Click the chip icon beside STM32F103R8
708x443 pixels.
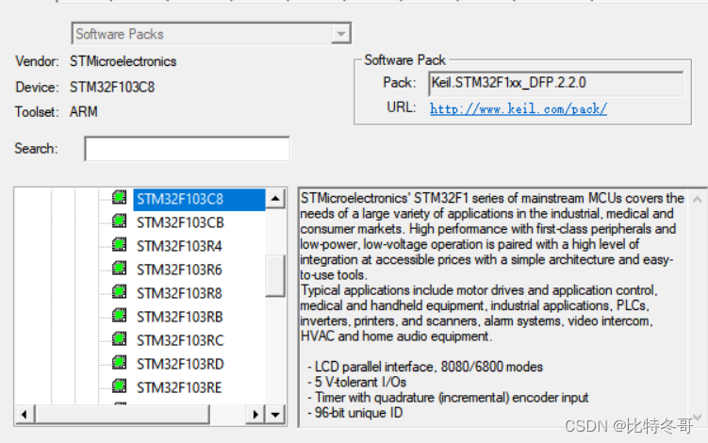119,292
